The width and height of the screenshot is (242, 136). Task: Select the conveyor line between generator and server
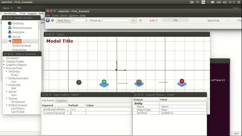[x=123, y=83]
